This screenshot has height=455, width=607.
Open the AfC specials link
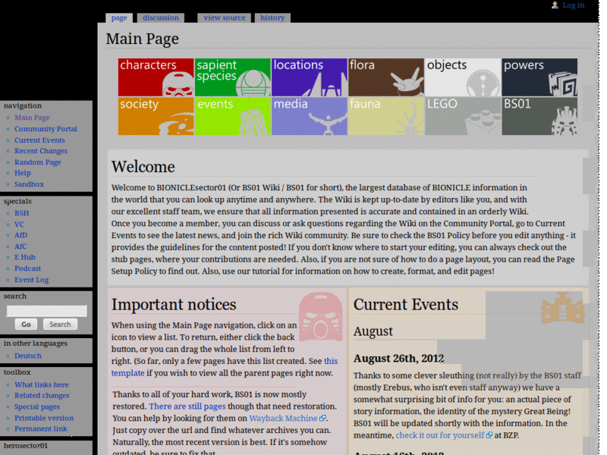coord(20,246)
